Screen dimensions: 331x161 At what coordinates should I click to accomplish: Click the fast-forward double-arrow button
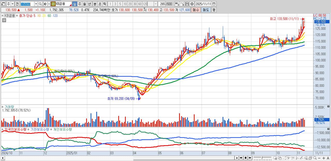[x=250, y=158]
